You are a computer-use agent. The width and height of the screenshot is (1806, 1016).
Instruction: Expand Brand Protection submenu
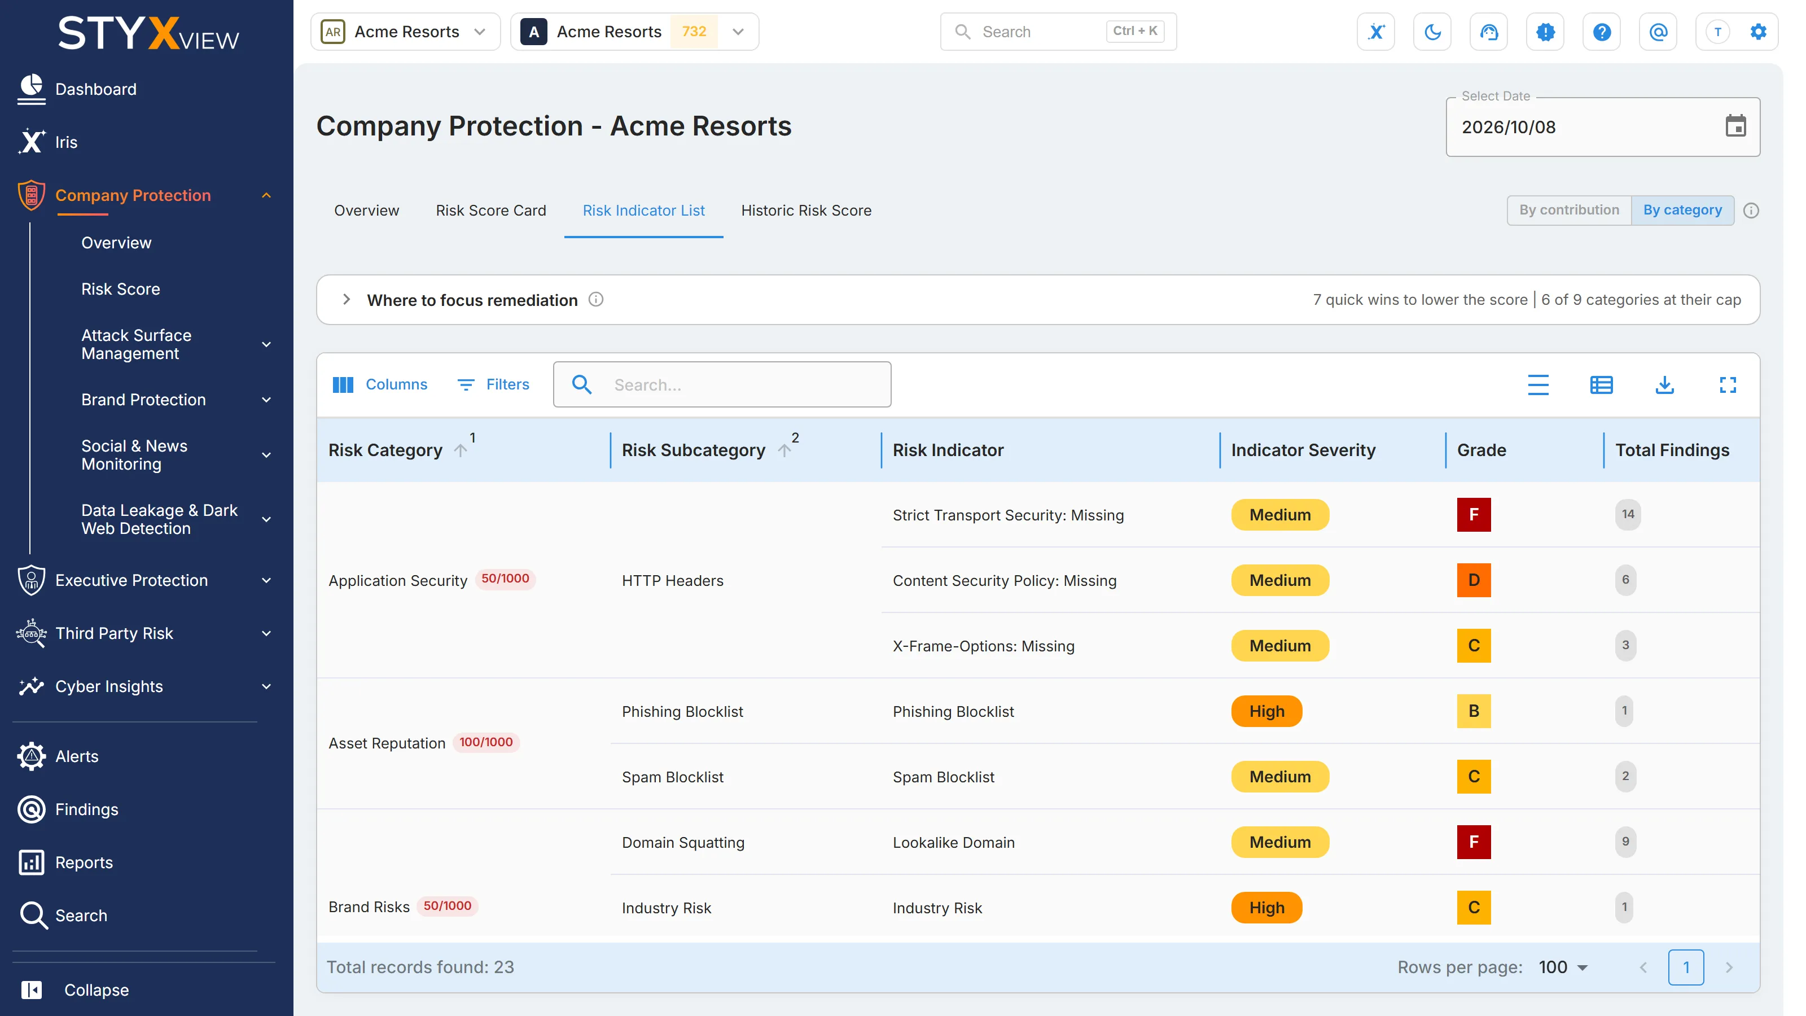tap(266, 400)
